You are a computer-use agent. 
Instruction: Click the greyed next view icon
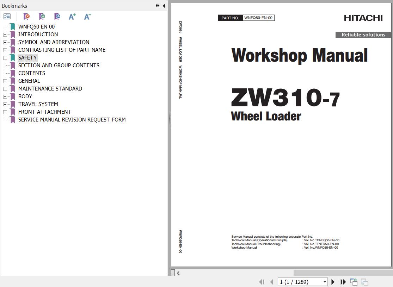[364, 282]
